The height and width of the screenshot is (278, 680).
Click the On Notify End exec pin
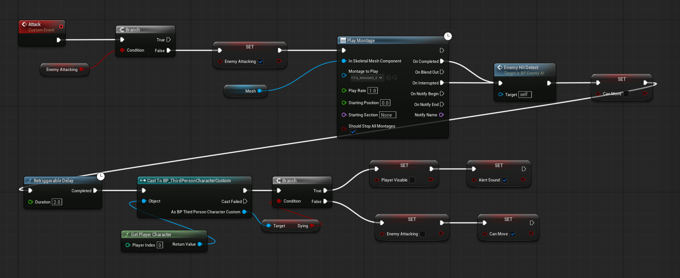[442, 104]
